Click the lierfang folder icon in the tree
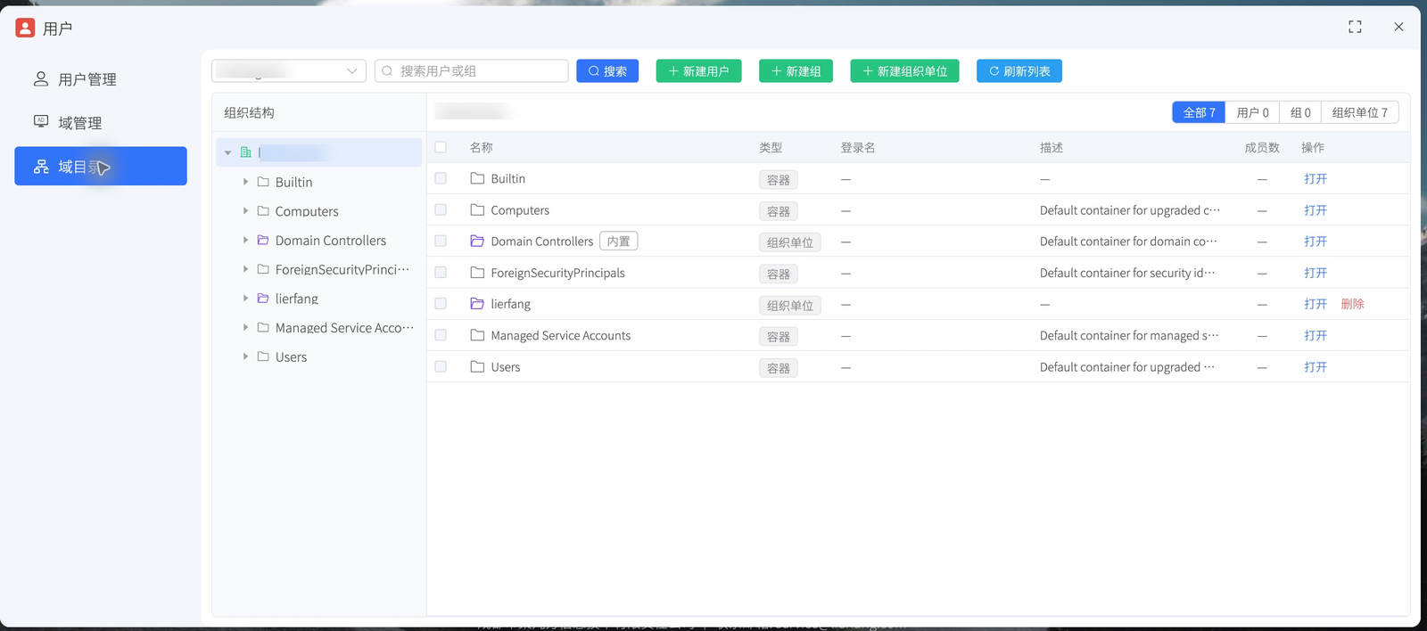 (263, 299)
